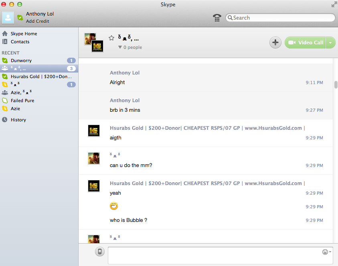Click the message 'can u do the mm?'
The image size is (338, 266).
pos(131,165)
